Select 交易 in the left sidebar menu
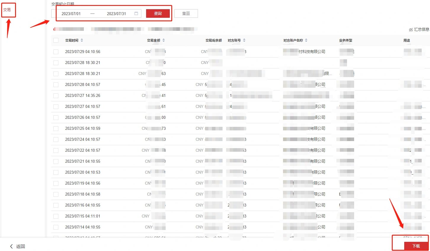 pyautogui.click(x=8, y=9)
